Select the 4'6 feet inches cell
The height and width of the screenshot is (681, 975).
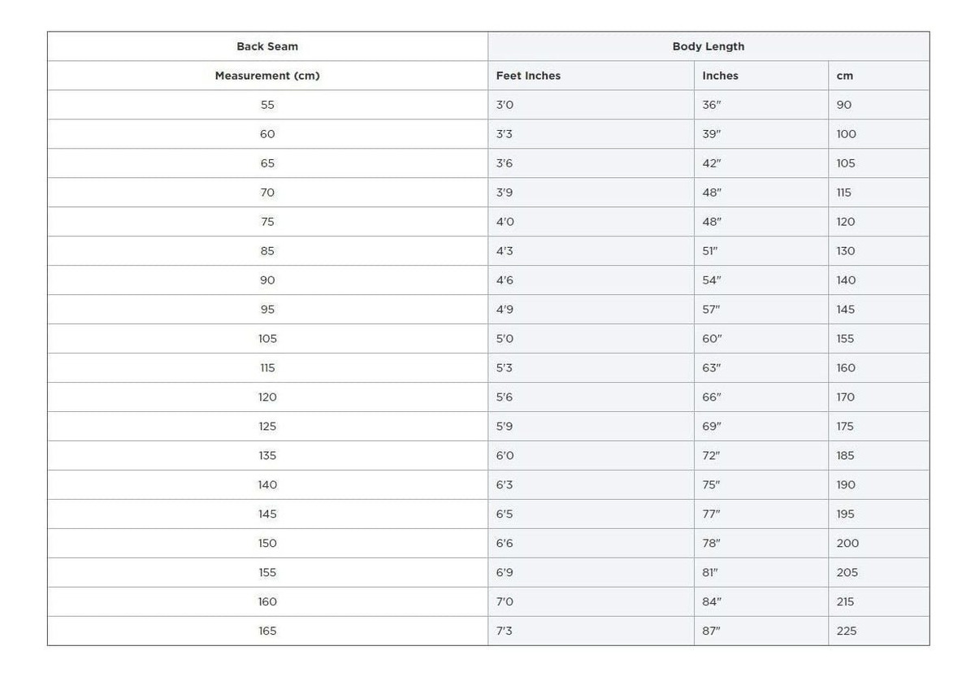(505, 280)
